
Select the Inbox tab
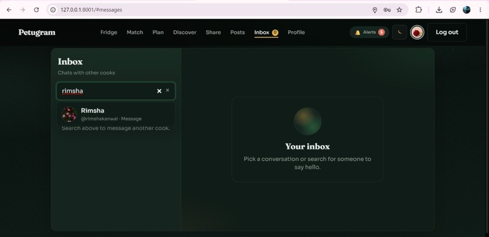click(x=266, y=33)
